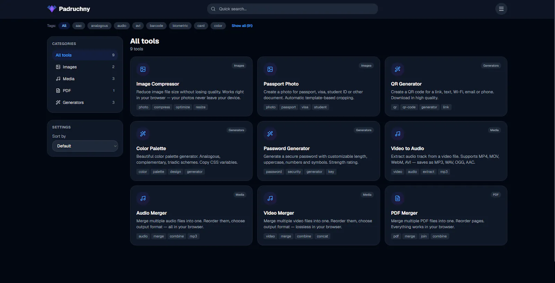The width and height of the screenshot is (555, 283).
Task: Open the Video Merger title
Action: point(279,213)
